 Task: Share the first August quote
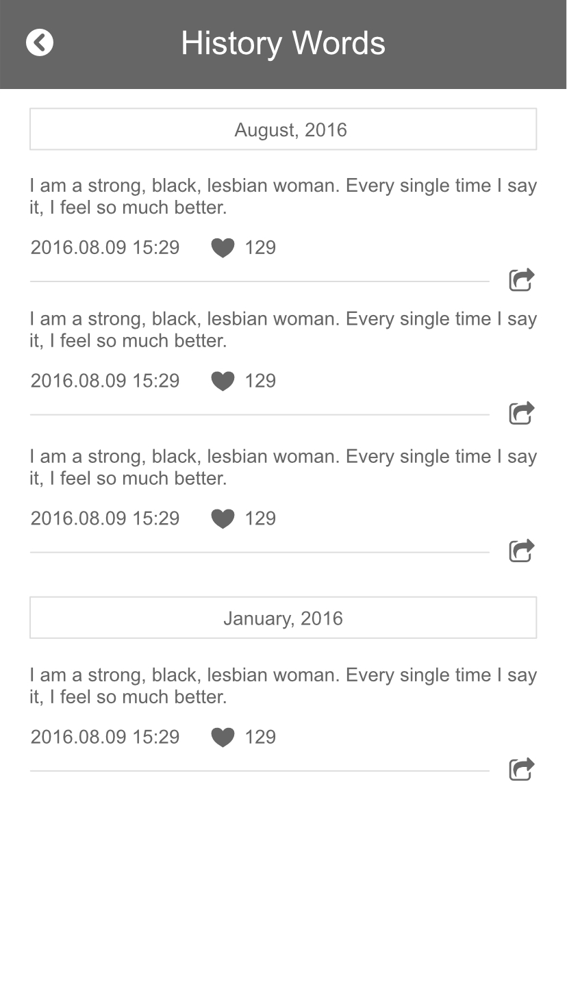pyautogui.click(x=521, y=280)
